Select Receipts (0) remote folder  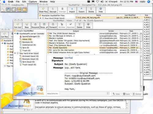pyautogui.click(x=26, y=42)
